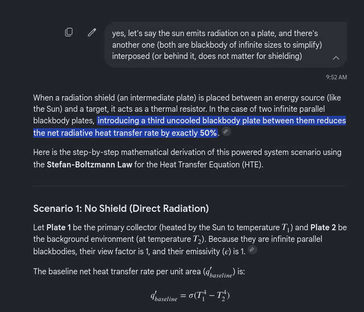Open the source link icon after 'emissivity is 1'
364x312 pixels.
[x=253, y=250]
